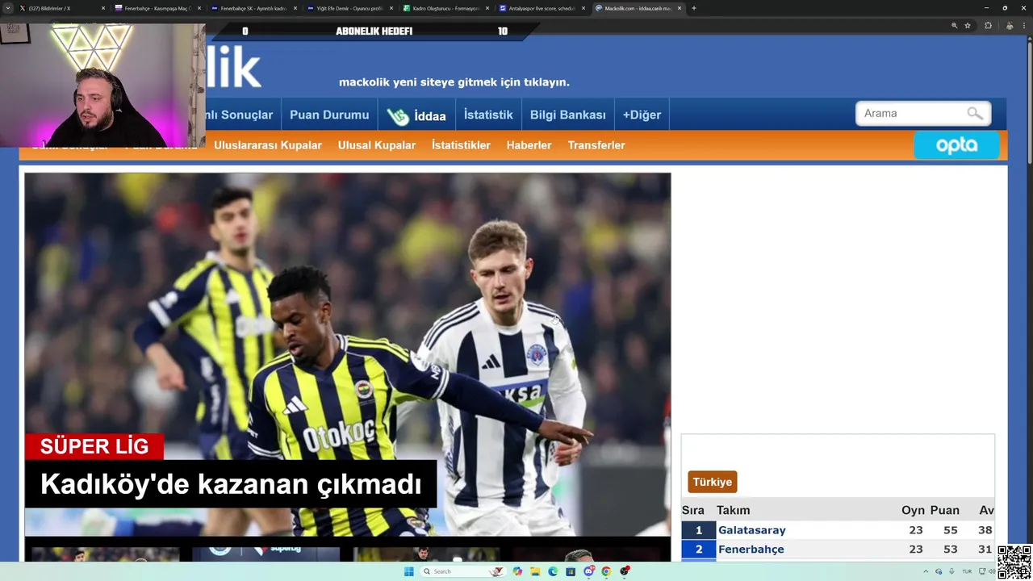1033x581 pixels.
Task: Open the Windows Start button
Action: pyautogui.click(x=408, y=571)
